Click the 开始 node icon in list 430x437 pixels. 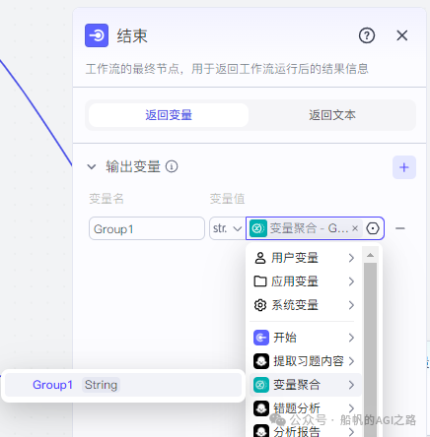click(261, 338)
